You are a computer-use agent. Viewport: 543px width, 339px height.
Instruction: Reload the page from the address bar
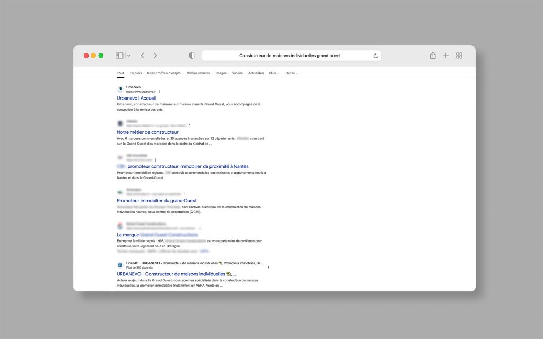[x=375, y=56]
